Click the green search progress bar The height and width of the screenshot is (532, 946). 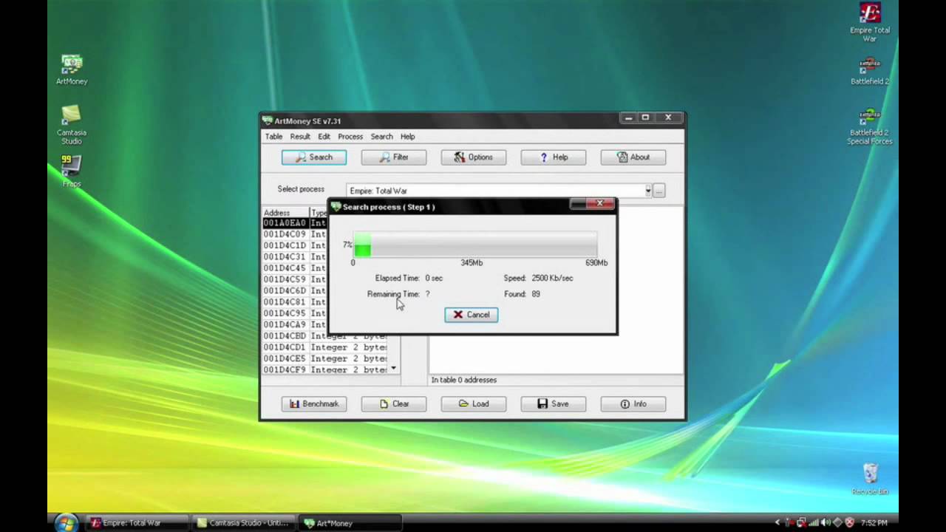[475, 244]
